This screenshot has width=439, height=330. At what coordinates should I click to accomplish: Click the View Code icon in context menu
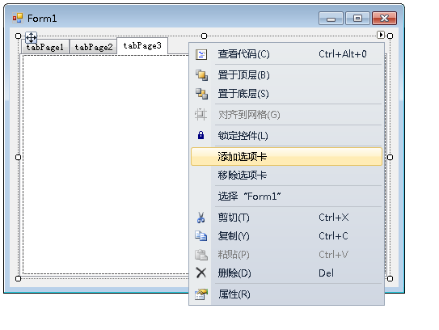(201, 54)
